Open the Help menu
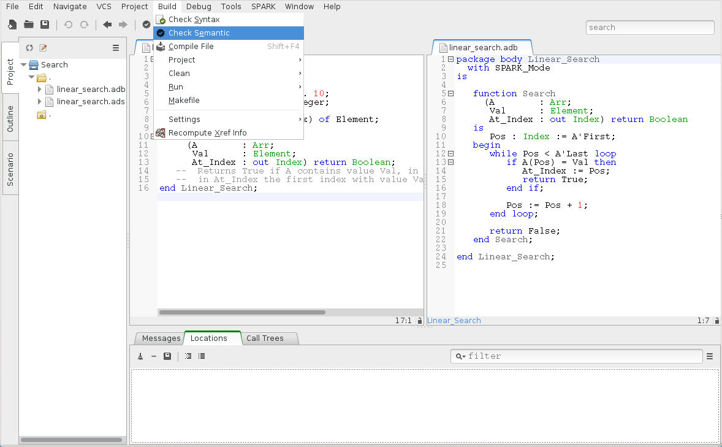722x447 pixels. point(332,7)
